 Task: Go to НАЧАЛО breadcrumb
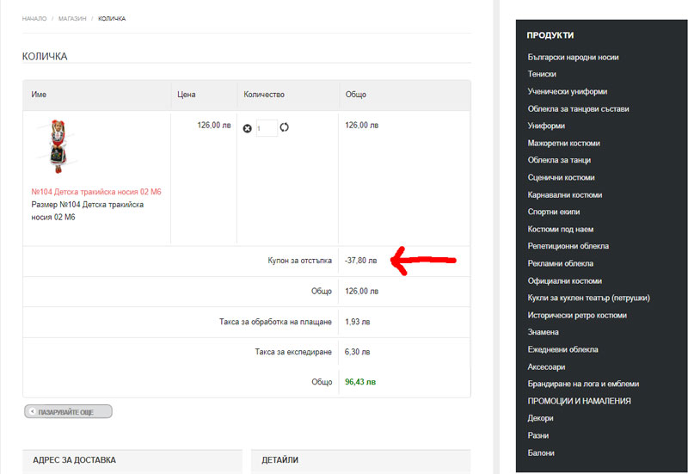coord(34,18)
